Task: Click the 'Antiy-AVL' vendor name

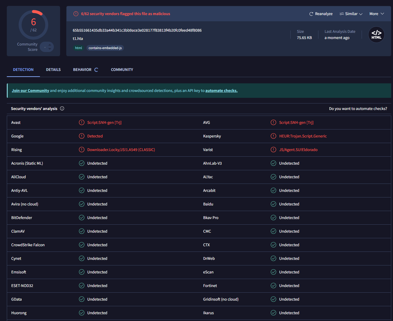Action: pos(20,191)
